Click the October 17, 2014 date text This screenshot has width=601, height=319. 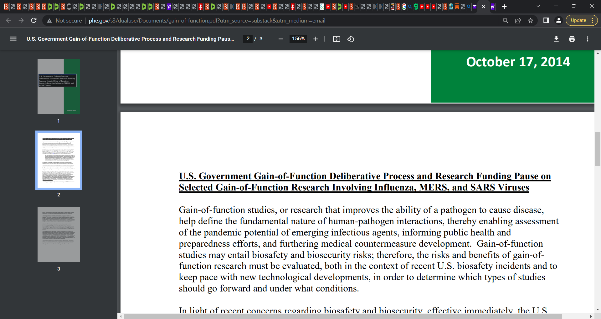click(x=518, y=62)
